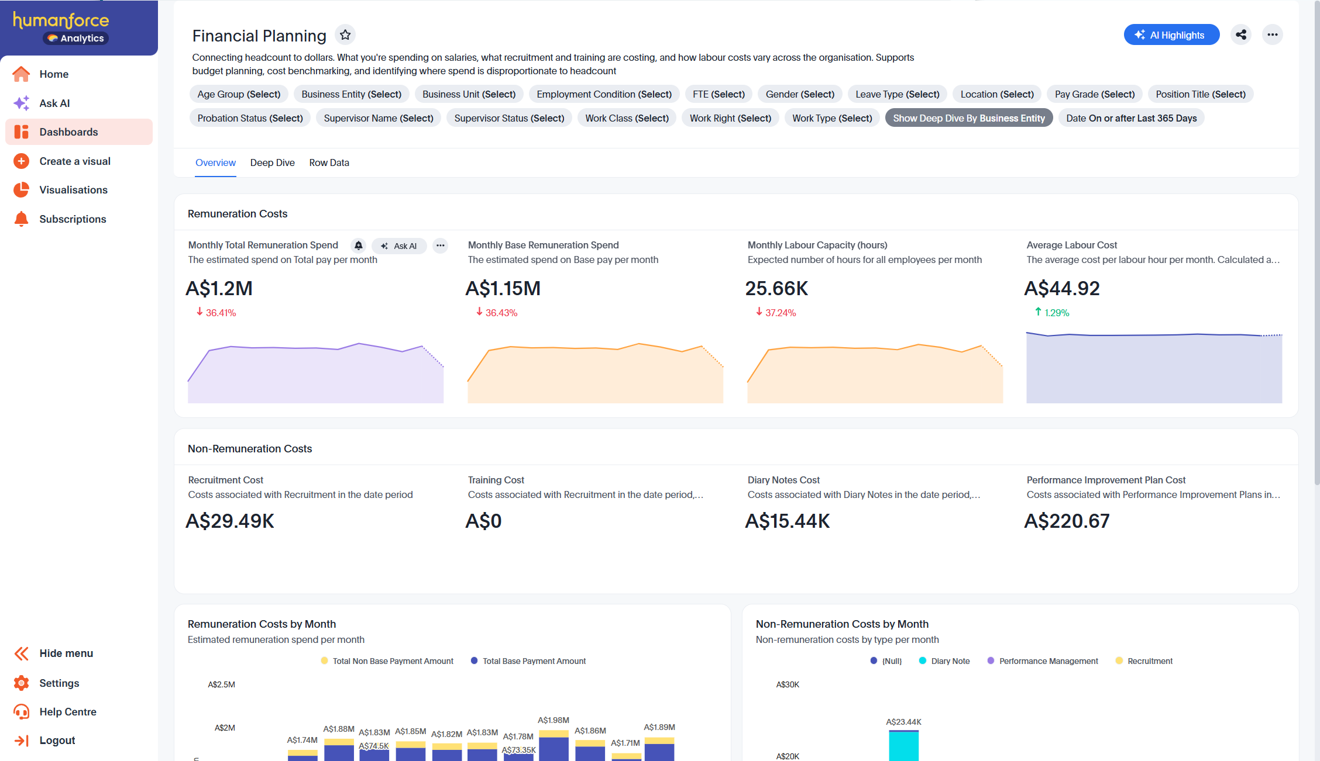The width and height of the screenshot is (1320, 761).
Task: Click the AI Highlights button
Action: (1171, 35)
